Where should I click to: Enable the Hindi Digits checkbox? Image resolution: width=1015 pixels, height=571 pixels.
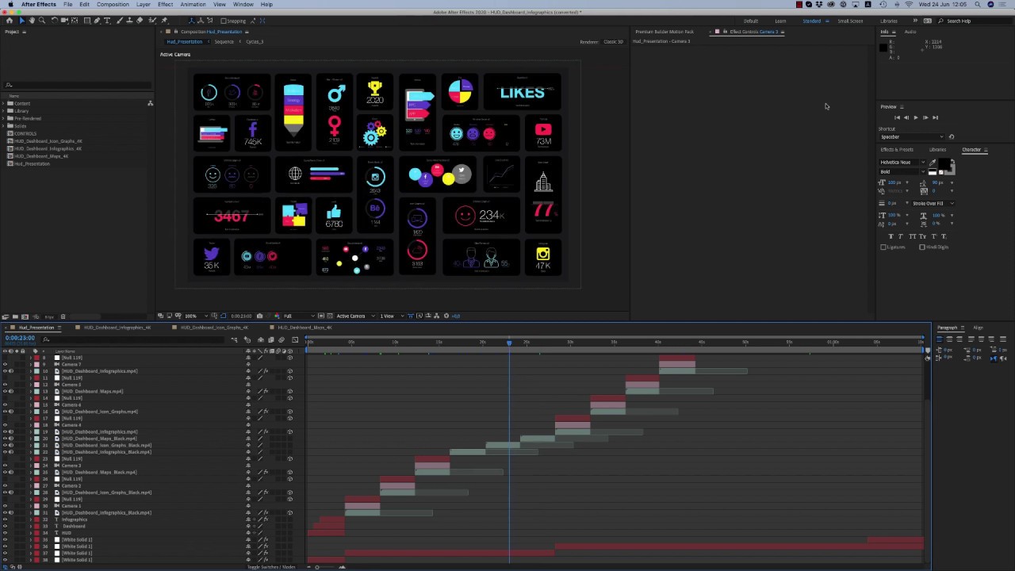pyautogui.click(x=922, y=247)
